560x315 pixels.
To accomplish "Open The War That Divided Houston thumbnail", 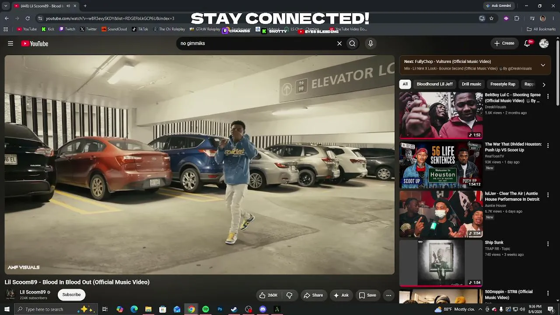I will pyautogui.click(x=441, y=165).
